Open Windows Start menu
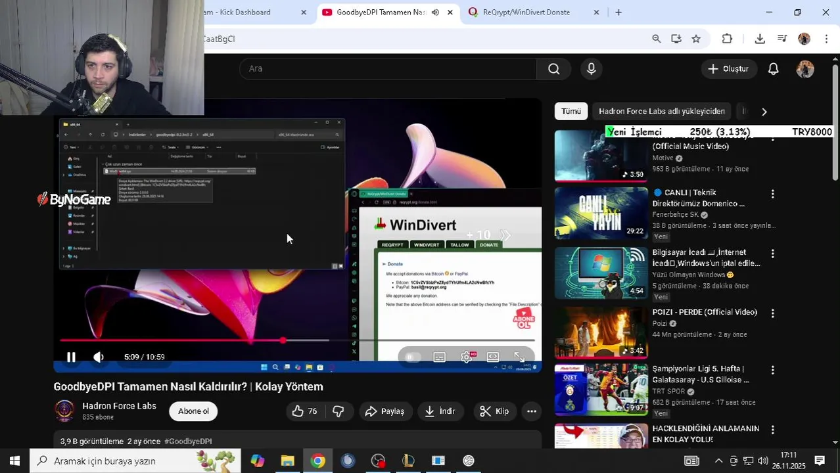 click(14, 461)
